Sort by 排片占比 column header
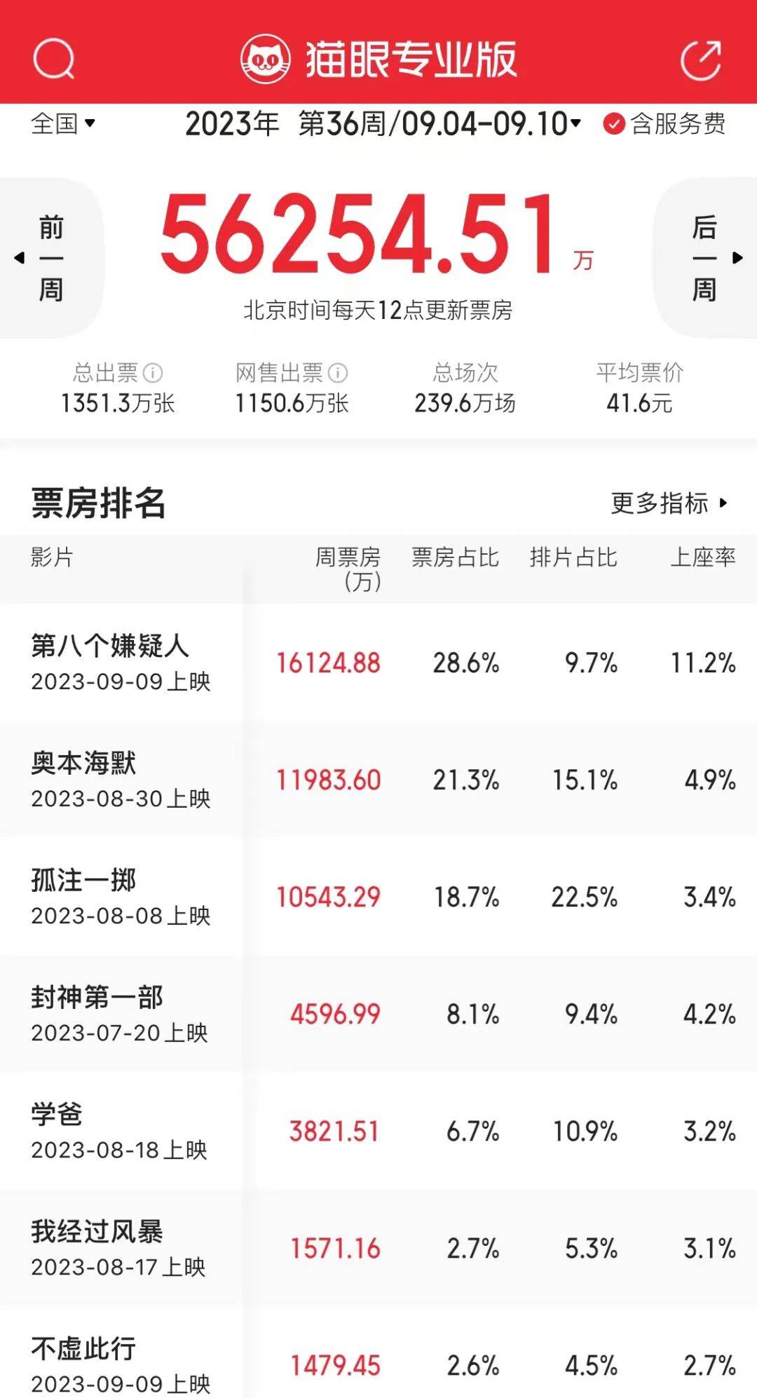The width and height of the screenshot is (757, 1398). click(x=573, y=557)
